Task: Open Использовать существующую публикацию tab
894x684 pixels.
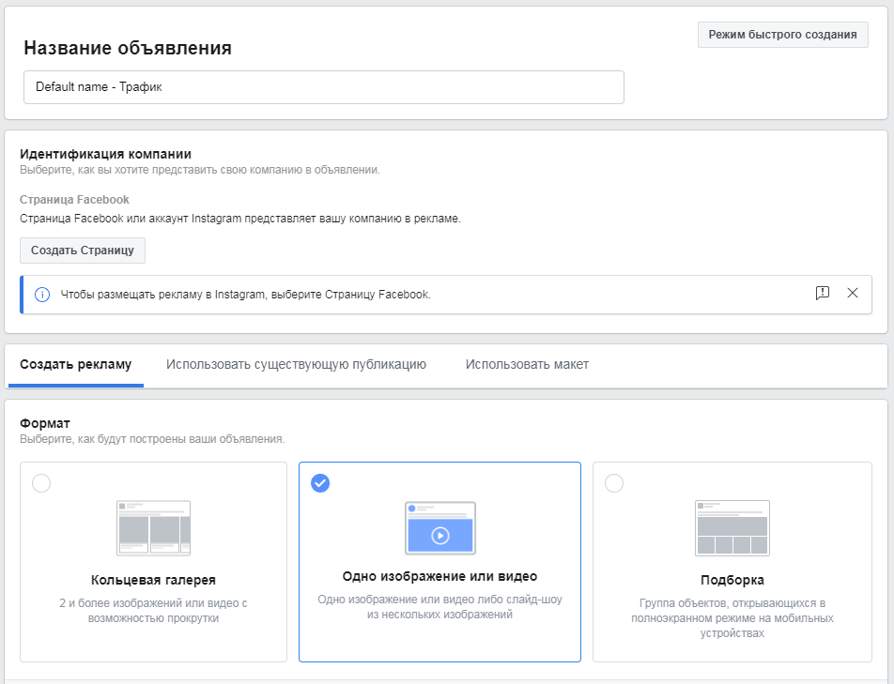Action: click(296, 364)
